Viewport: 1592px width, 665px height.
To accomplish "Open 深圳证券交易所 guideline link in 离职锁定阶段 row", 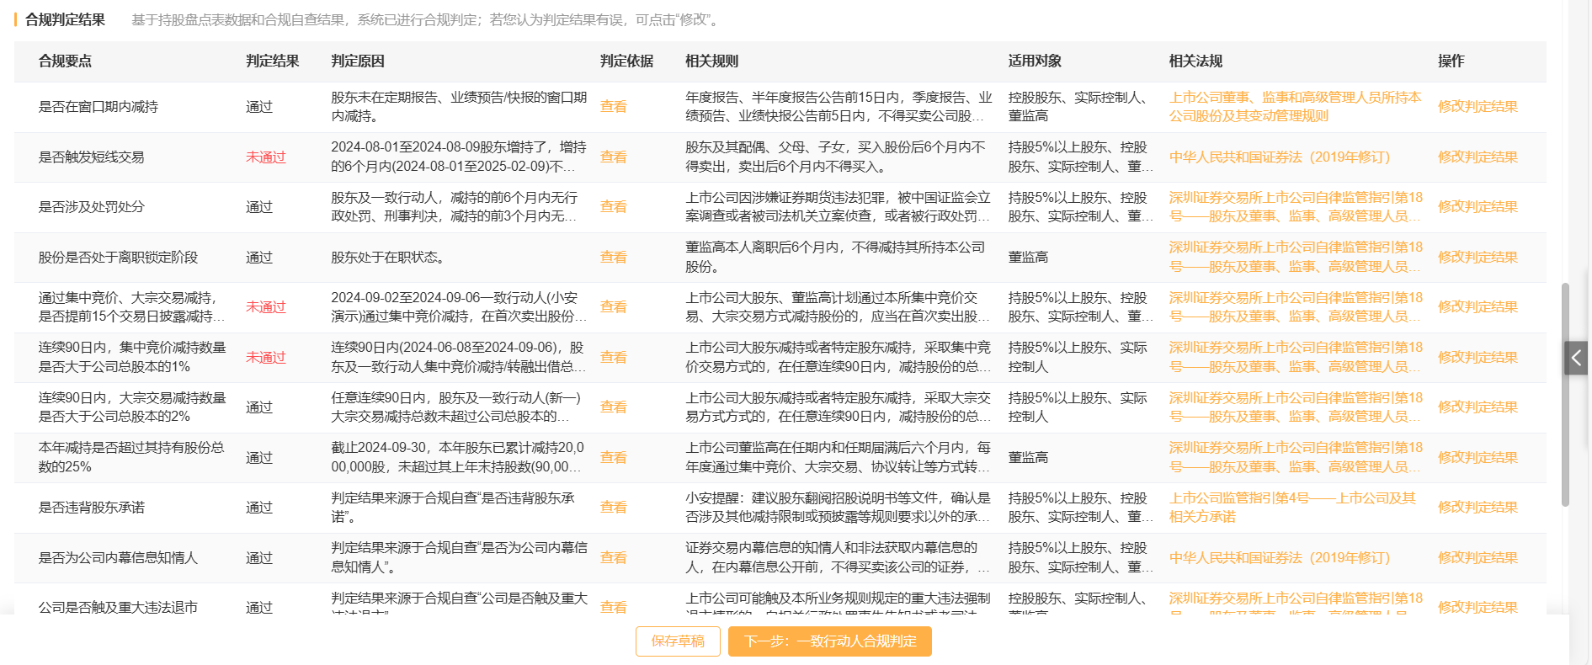I will 1296,258.
